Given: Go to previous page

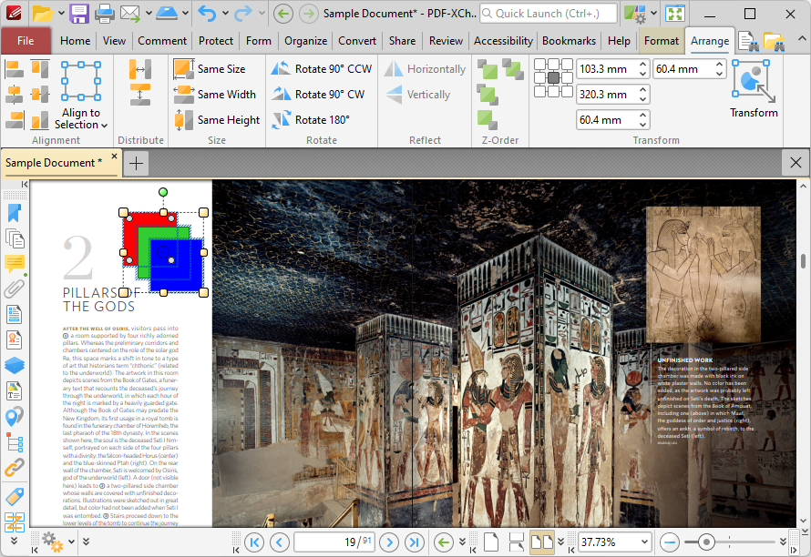Looking at the screenshot, I should pos(280,542).
